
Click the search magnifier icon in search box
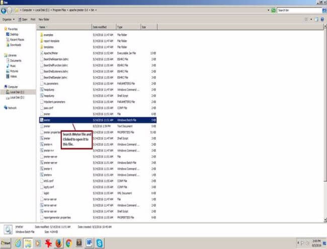click(324, 10)
